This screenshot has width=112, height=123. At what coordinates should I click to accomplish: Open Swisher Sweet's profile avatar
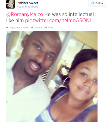tap(10, 4)
